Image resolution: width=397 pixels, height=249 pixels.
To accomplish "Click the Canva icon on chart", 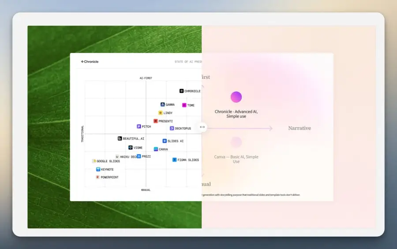I will click(x=156, y=149).
